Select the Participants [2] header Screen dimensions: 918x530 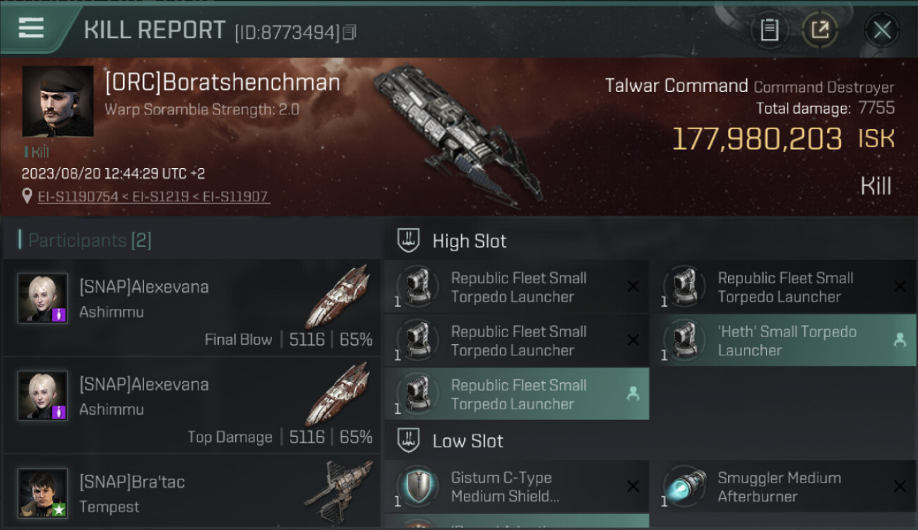pos(90,240)
